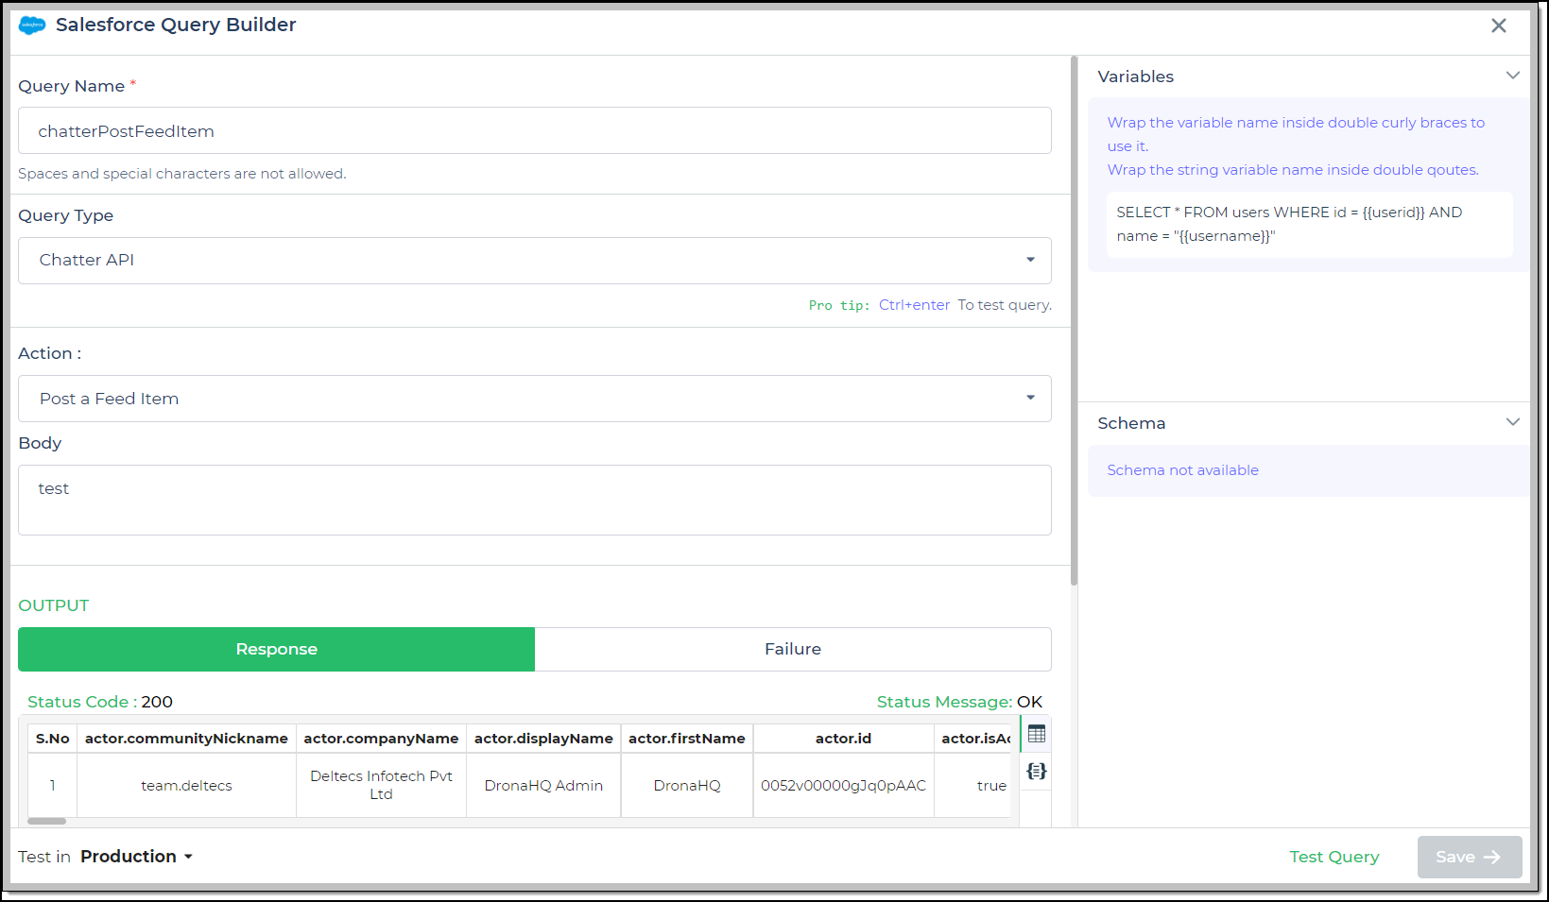Screen dimensions: 1549x902
Task: Click the actor.displayName column header
Action: pyautogui.click(x=543, y=739)
